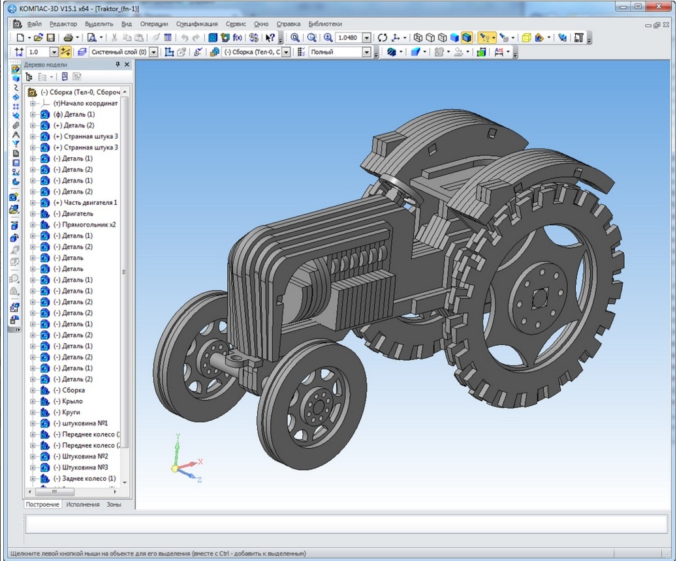Pin the model tree panel

(x=118, y=65)
